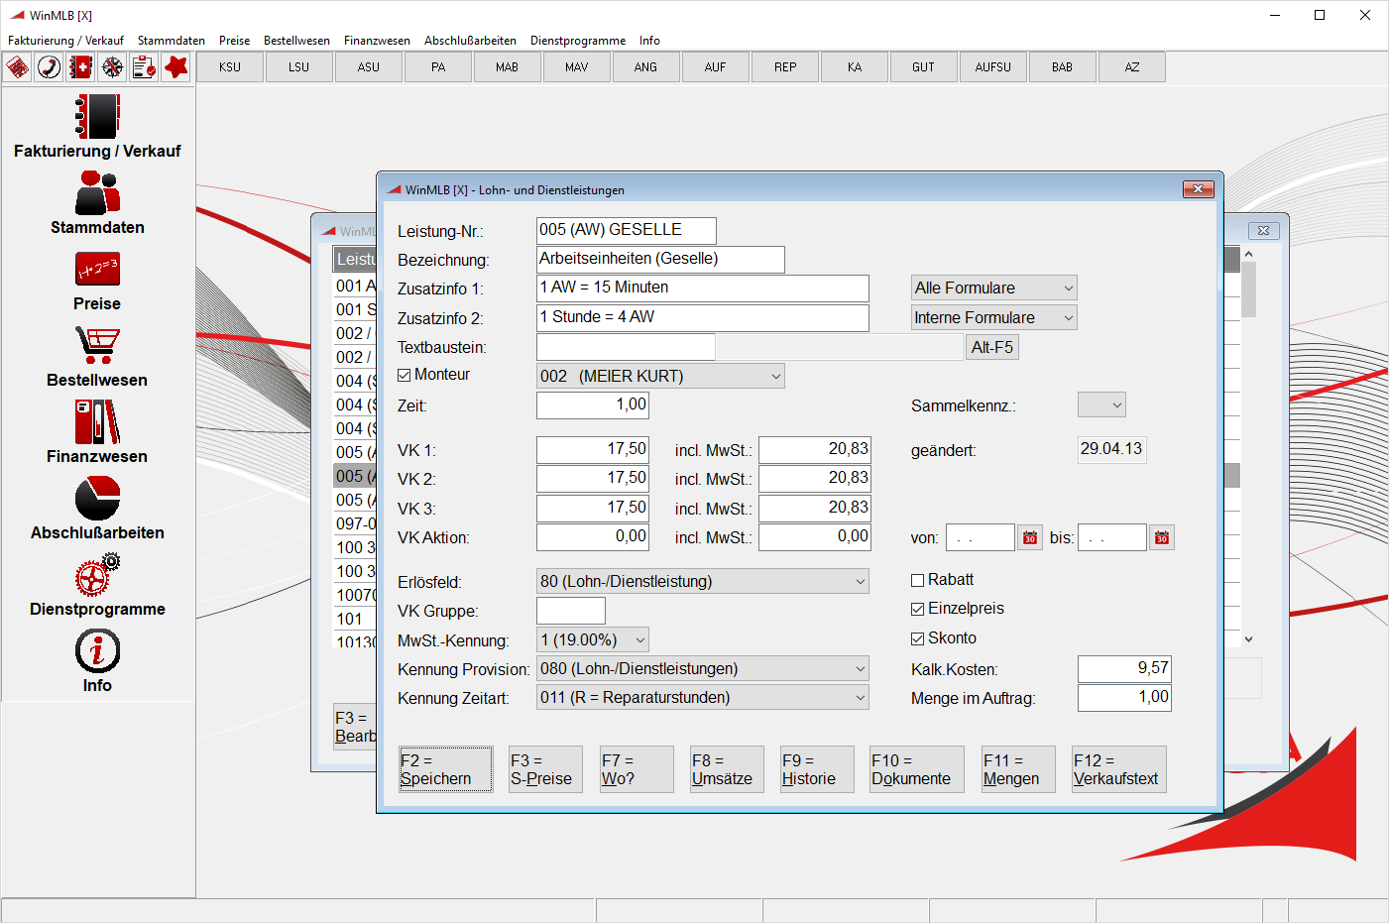Click the GUT toolbar button
This screenshot has height=923, width=1389.
pyautogui.click(x=924, y=67)
